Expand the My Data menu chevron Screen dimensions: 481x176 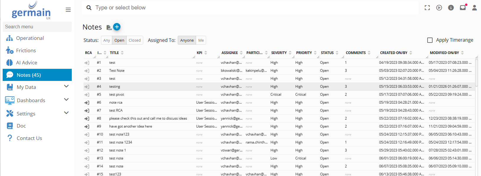coord(66,86)
